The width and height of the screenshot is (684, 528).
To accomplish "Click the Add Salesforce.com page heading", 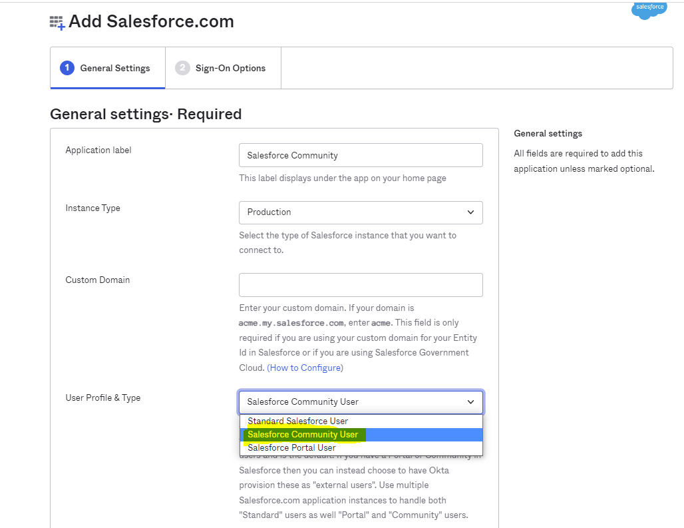I will [x=150, y=21].
